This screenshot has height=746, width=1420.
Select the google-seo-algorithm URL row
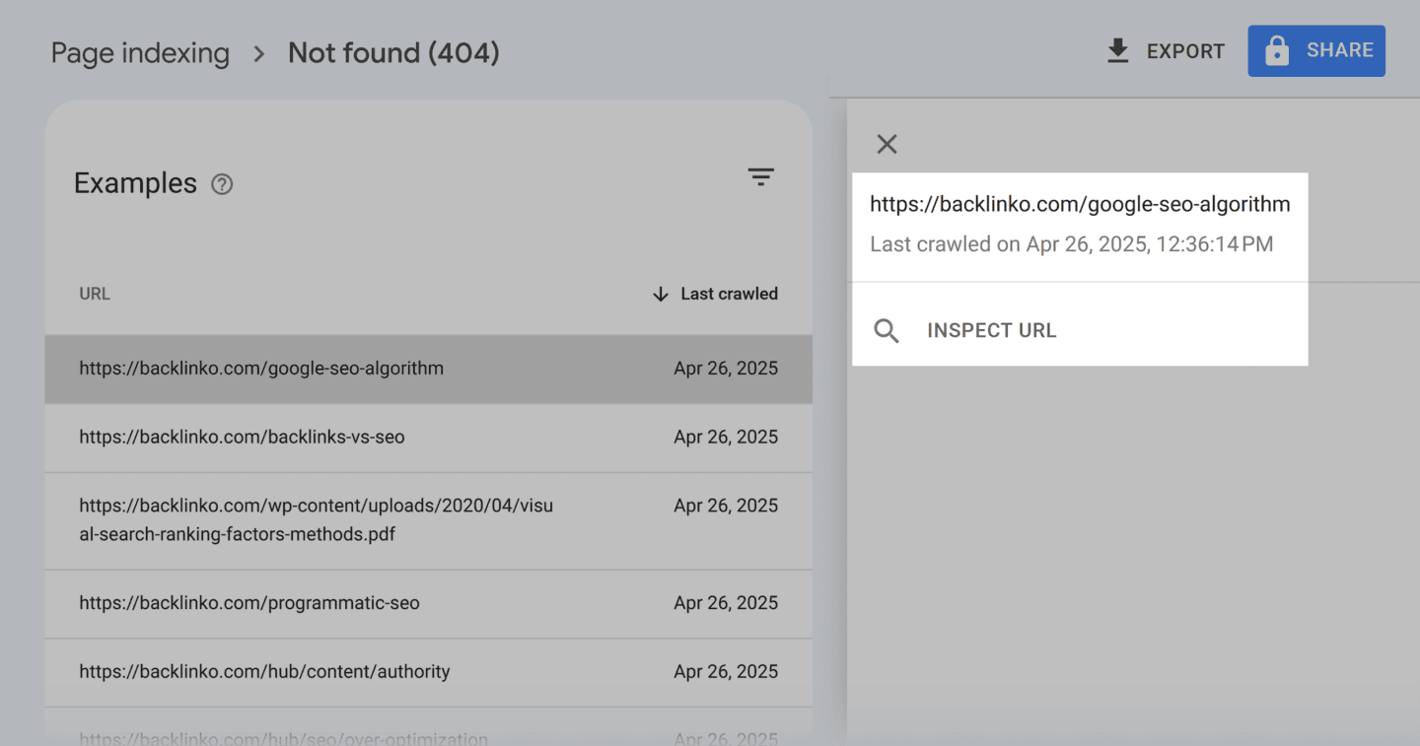[261, 369]
